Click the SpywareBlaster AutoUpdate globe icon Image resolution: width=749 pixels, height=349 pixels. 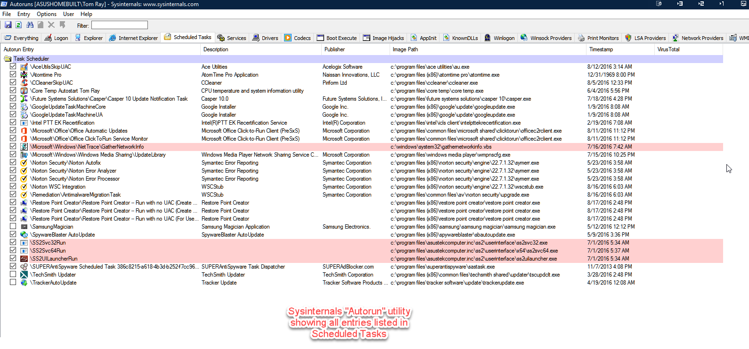(24, 235)
